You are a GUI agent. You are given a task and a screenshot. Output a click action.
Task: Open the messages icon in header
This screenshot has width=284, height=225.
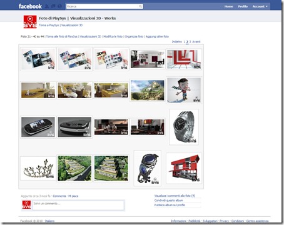pos(53,6)
